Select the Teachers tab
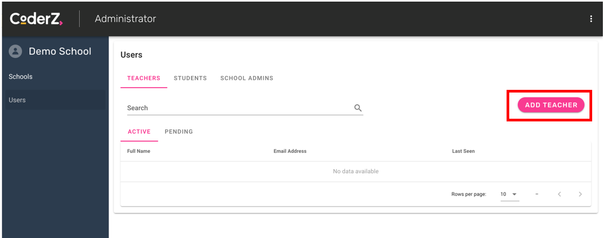This screenshot has width=605, height=238. [143, 78]
